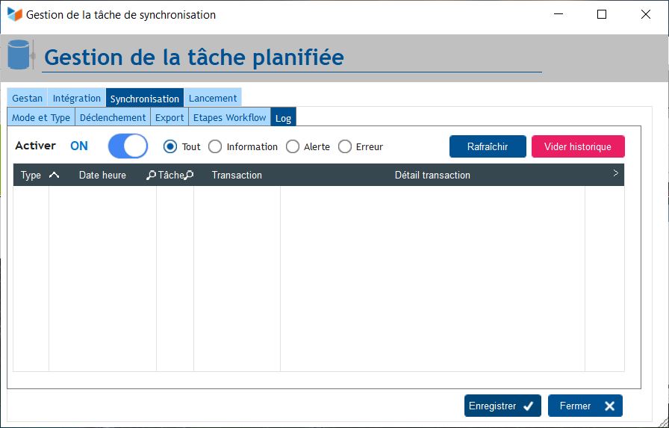Maximize the synchronisation task window
The image size is (669, 428).
[602, 14]
